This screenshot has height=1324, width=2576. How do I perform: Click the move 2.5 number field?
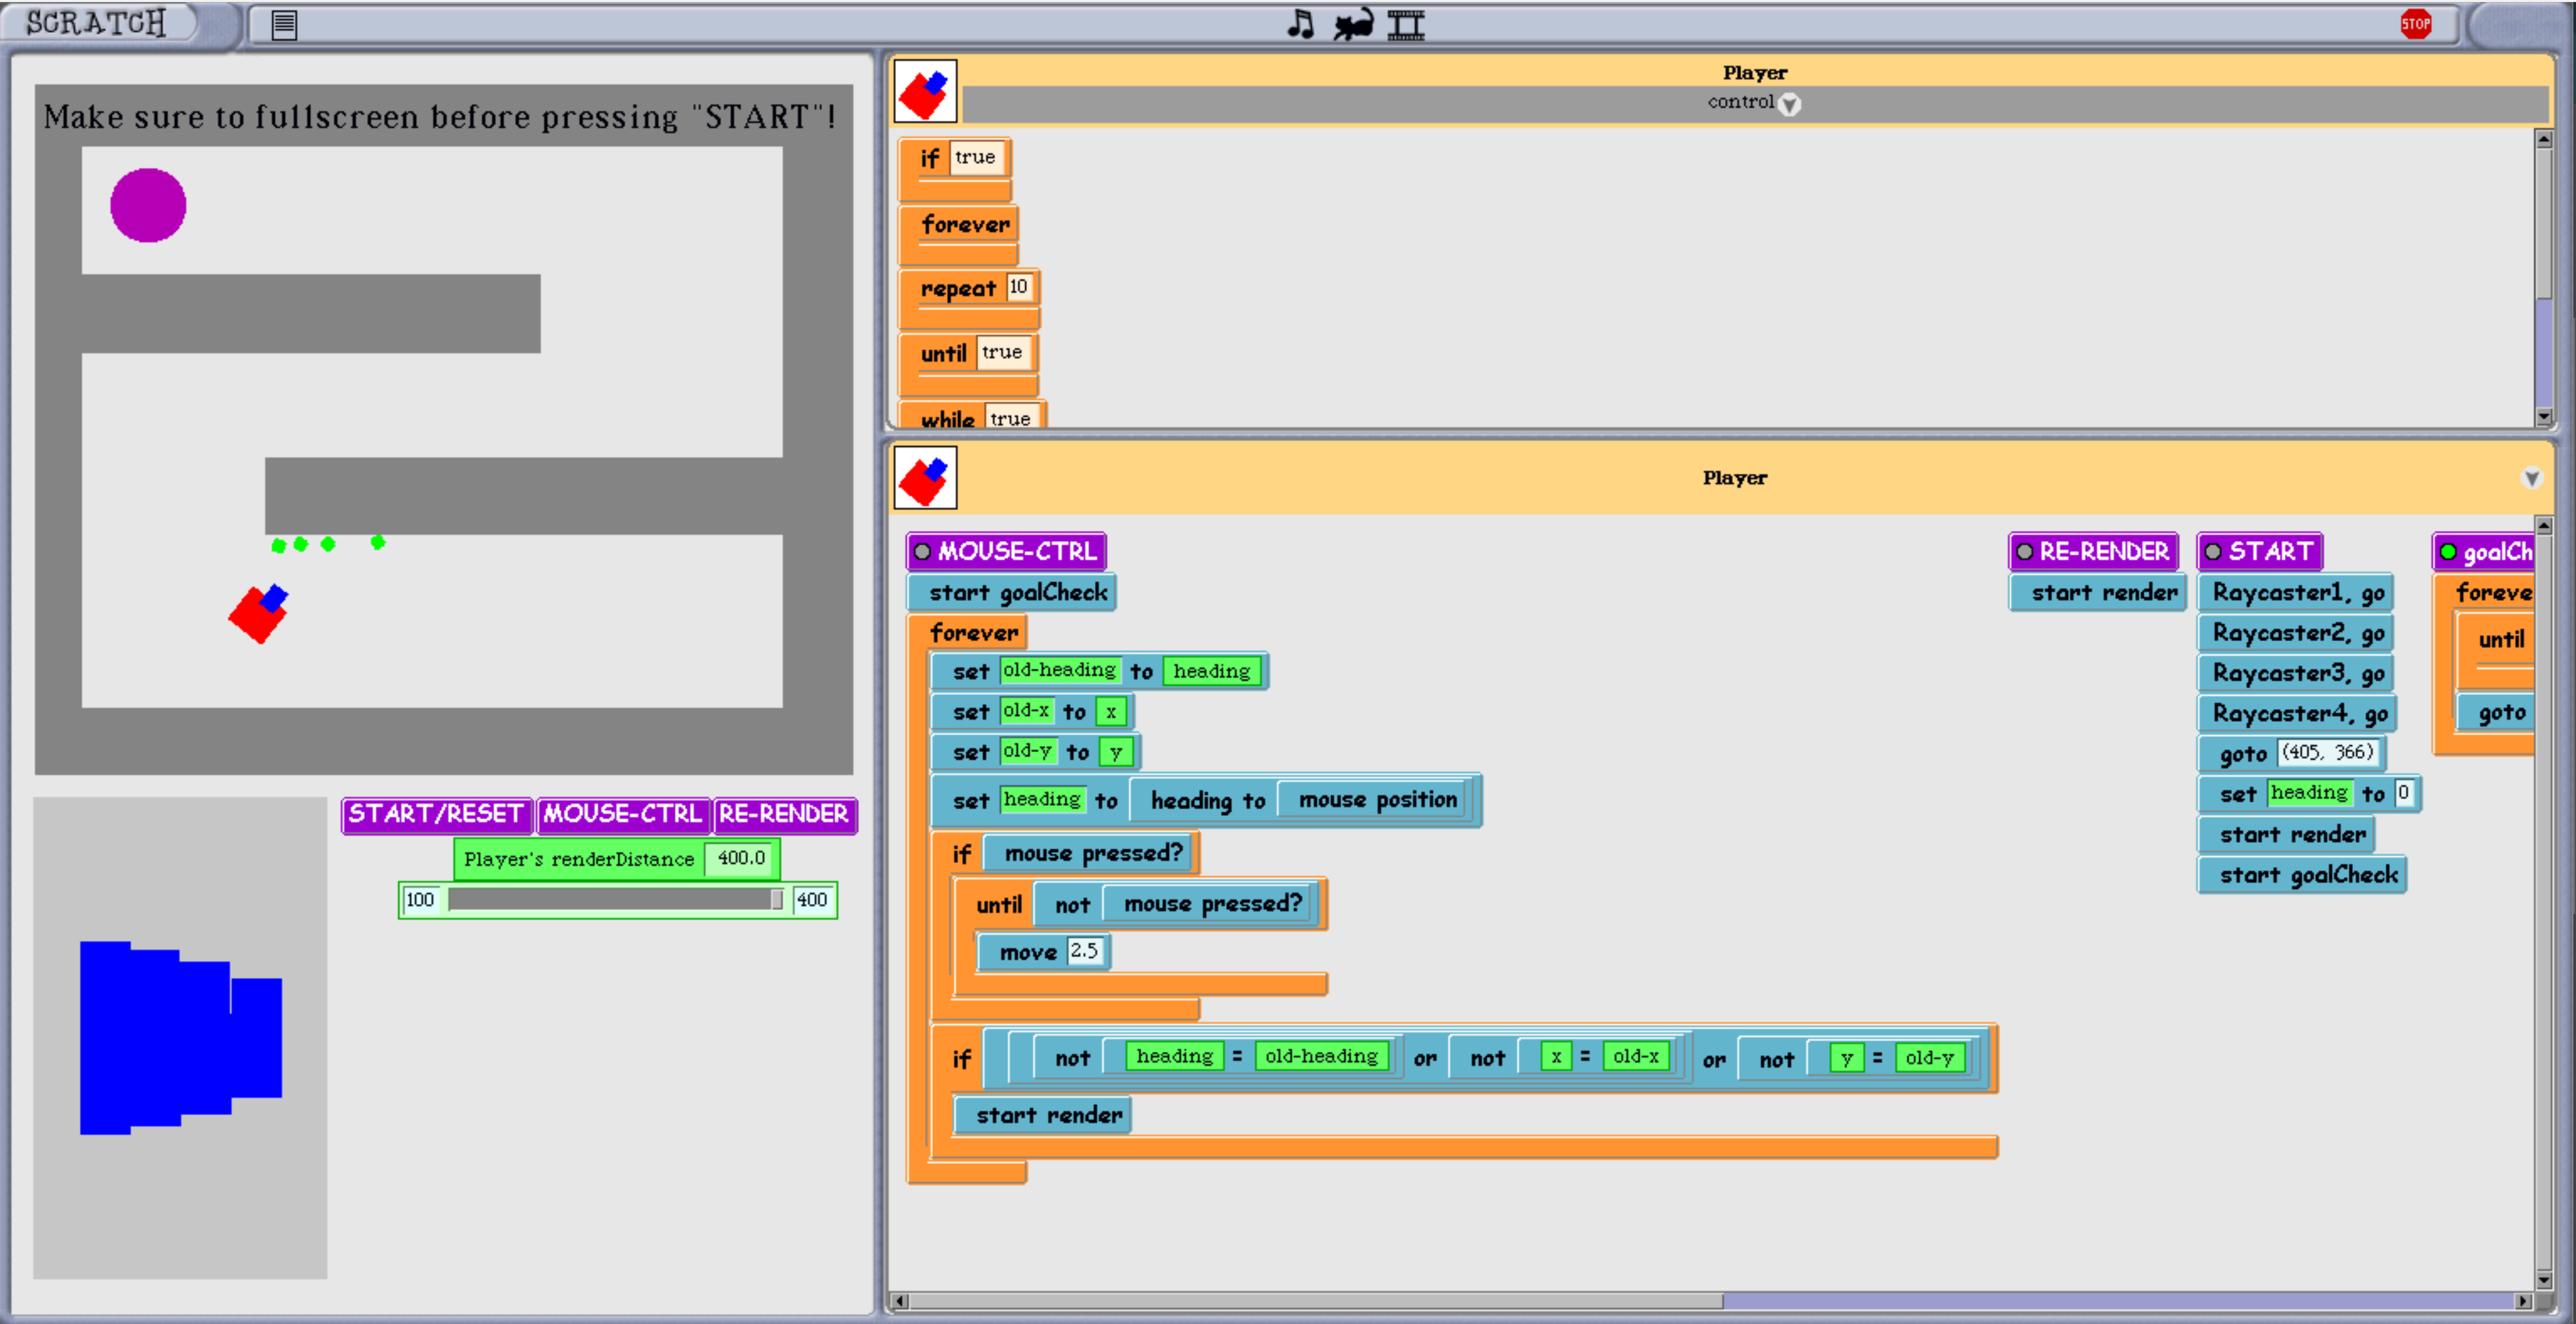[1085, 951]
